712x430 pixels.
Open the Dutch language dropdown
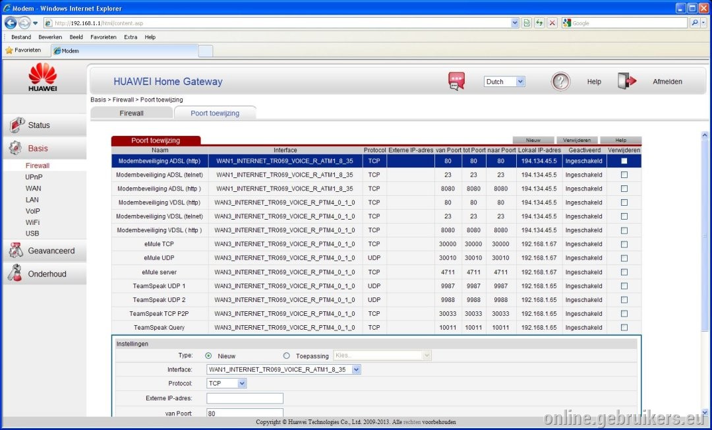tap(504, 82)
